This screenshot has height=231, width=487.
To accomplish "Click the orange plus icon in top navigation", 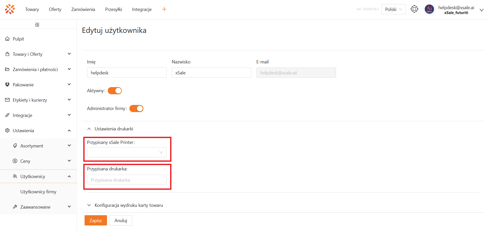I will [x=164, y=9].
